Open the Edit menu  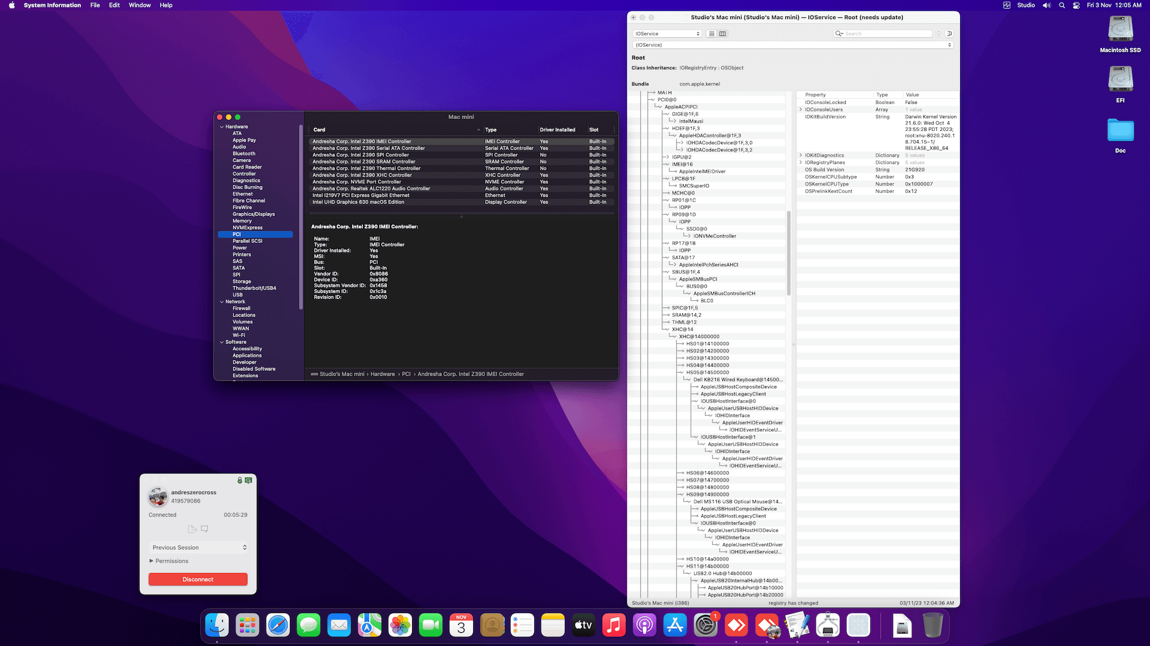(114, 5)
